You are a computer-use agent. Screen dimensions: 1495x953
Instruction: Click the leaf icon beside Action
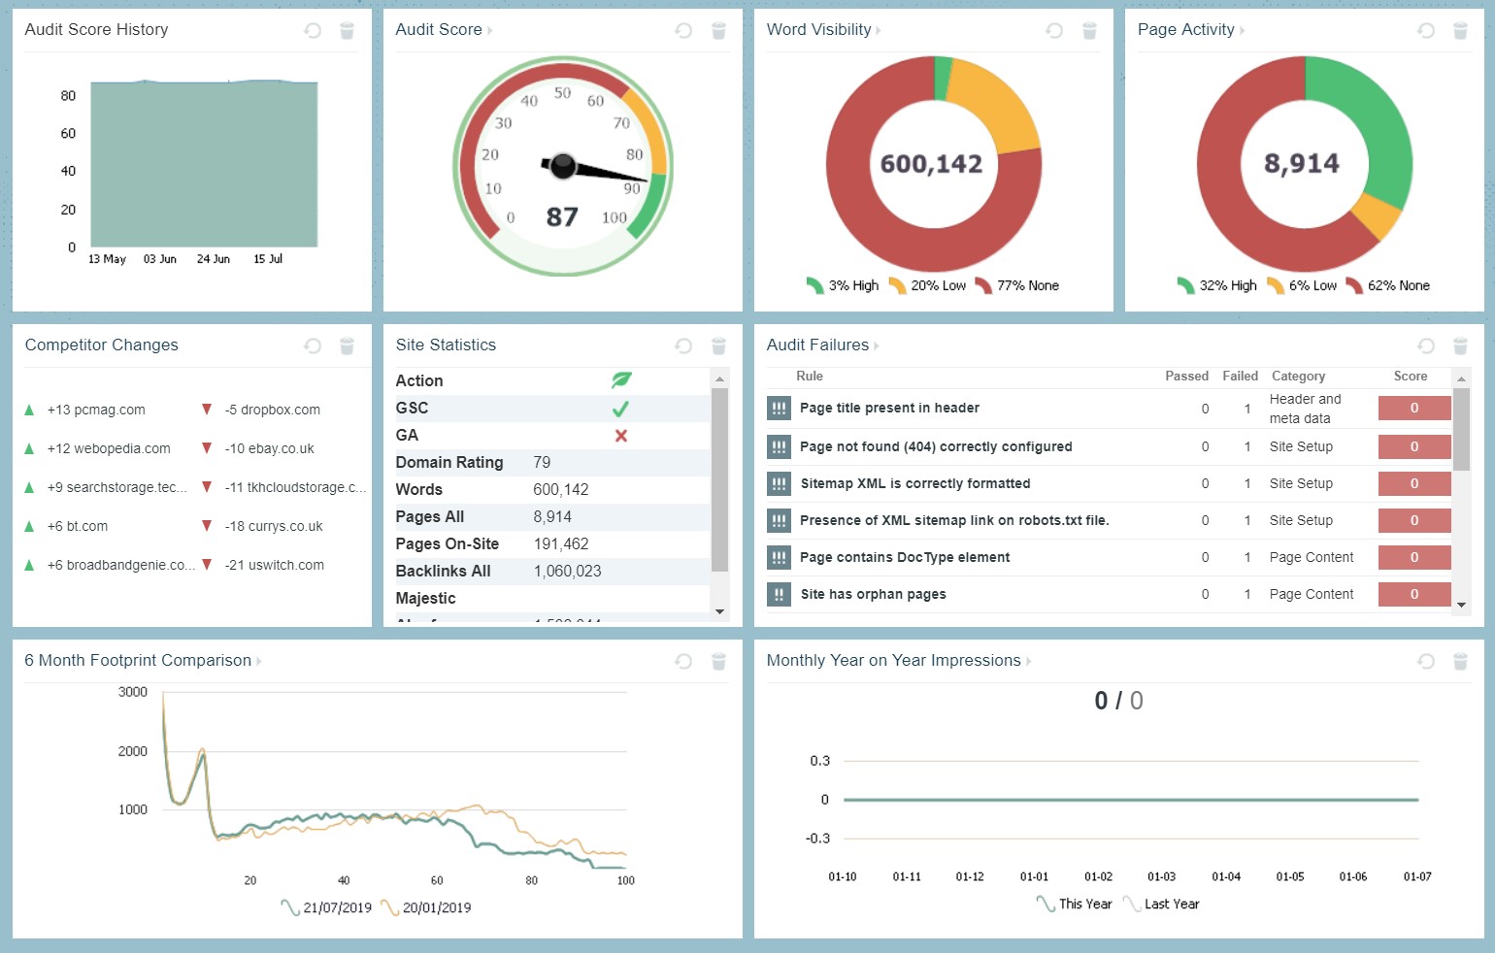click(x=621, y=380)
